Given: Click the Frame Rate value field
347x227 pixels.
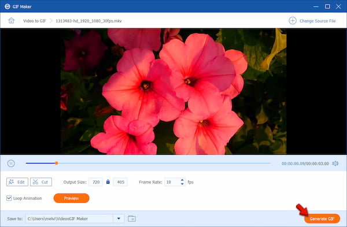Looking at the screenshot, I should (x=172, y=182).
